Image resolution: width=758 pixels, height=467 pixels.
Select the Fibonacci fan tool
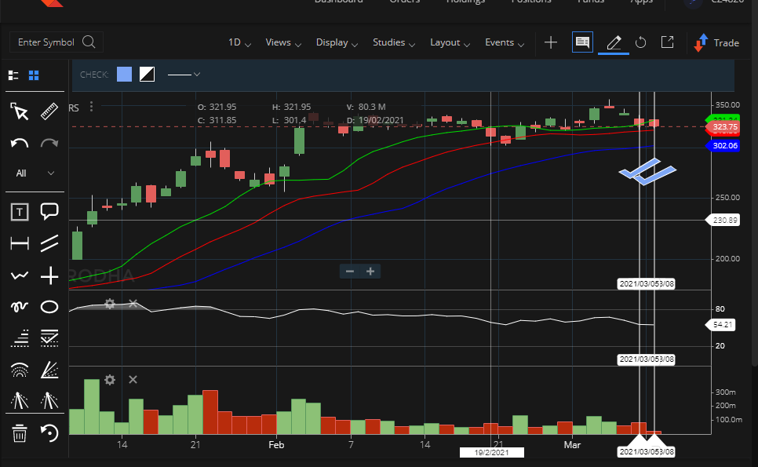tap(49, 370)
